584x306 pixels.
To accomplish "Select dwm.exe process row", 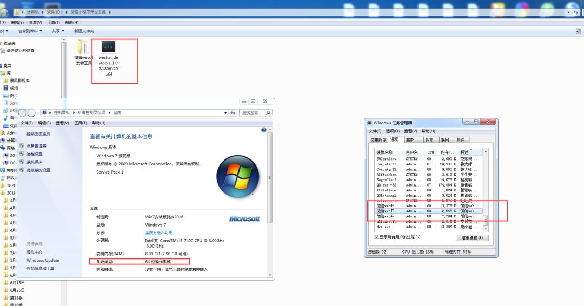I will pos(429,227).
